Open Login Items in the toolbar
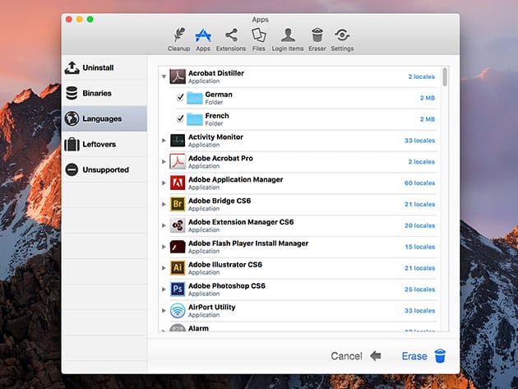Image resolution: width=518 pixels, height=389 pixels. (x=287, y=35)
